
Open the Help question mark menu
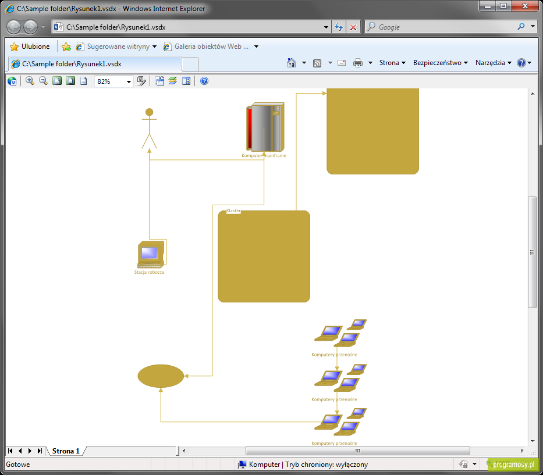pyautogui.click(x=524, y=63)
